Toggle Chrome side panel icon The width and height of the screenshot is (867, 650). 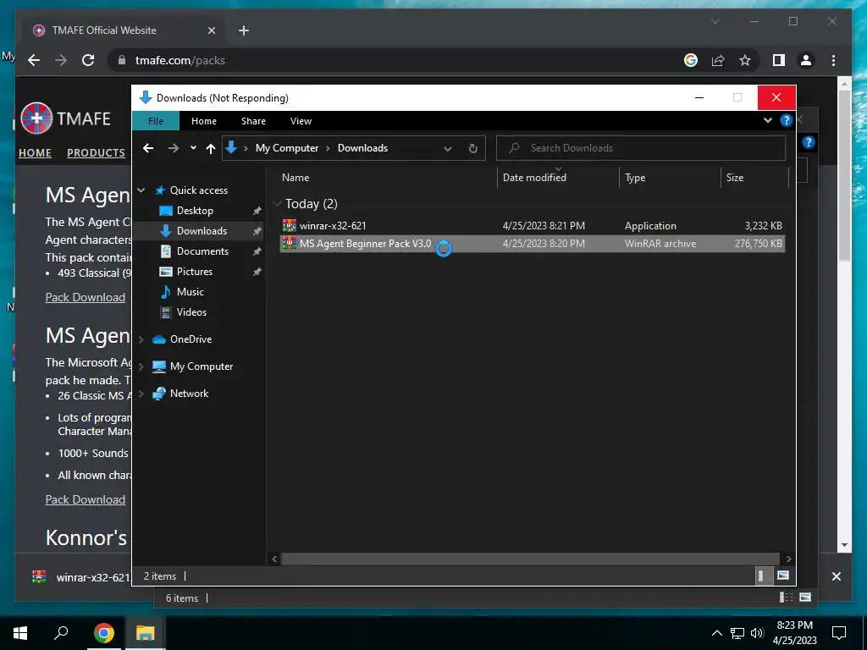[779, 60]
